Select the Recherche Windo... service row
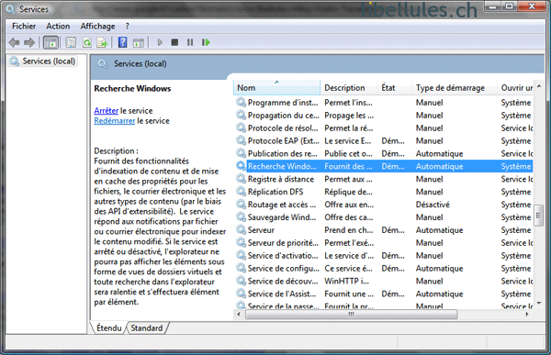 tap(384, 166)
